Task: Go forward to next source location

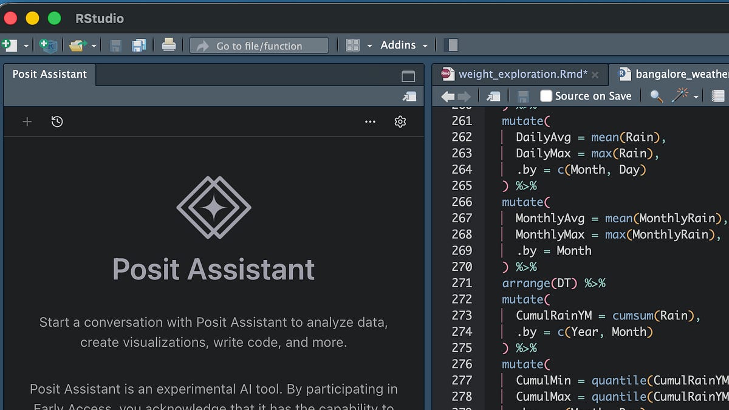Action: tap(464, 96)
